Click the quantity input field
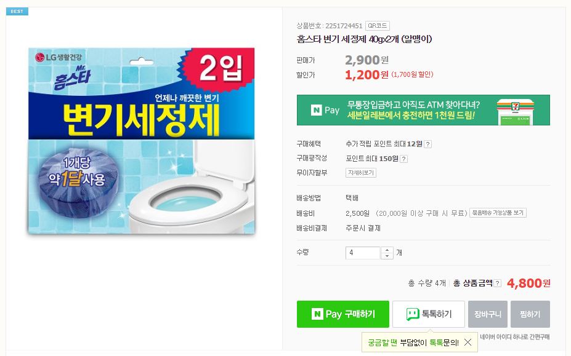This screenshot has width=571, height=356. [x=363, y=253]
